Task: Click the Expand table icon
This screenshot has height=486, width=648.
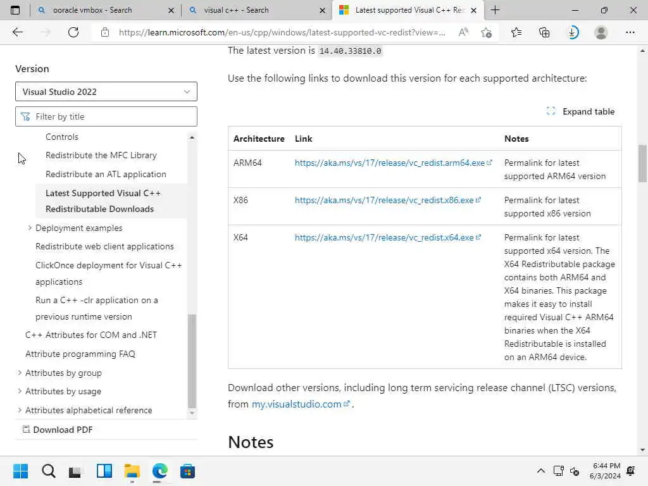Action: click(551, 111)
